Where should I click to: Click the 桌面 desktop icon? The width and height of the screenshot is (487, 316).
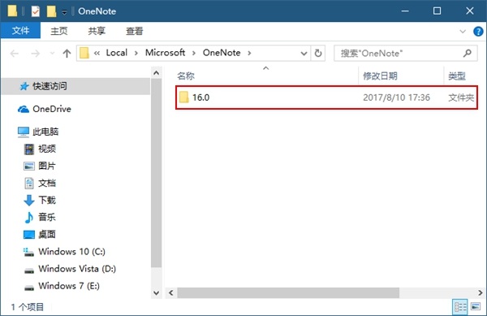tap(29, 235)
